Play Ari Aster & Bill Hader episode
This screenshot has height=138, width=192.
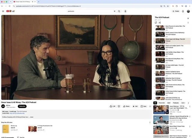(x=172, y=67)
